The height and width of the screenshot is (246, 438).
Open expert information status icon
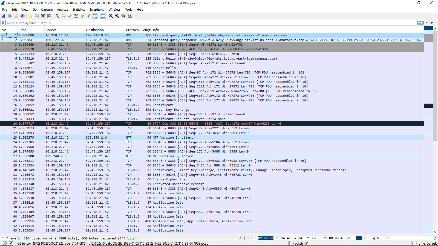point(4,243)
